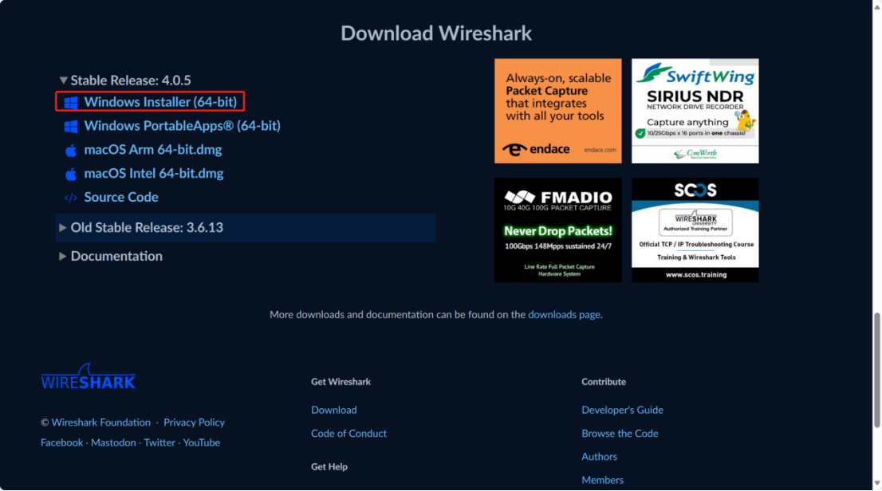
Task: Open the SwiftWing Sirius NDR advertisement
Action: [695, 111]
